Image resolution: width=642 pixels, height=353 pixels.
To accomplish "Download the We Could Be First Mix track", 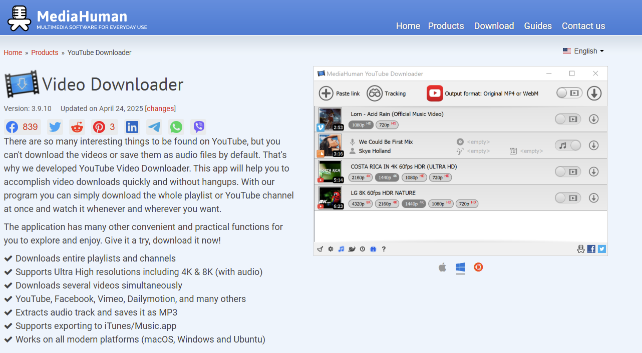I will (593, 145).
